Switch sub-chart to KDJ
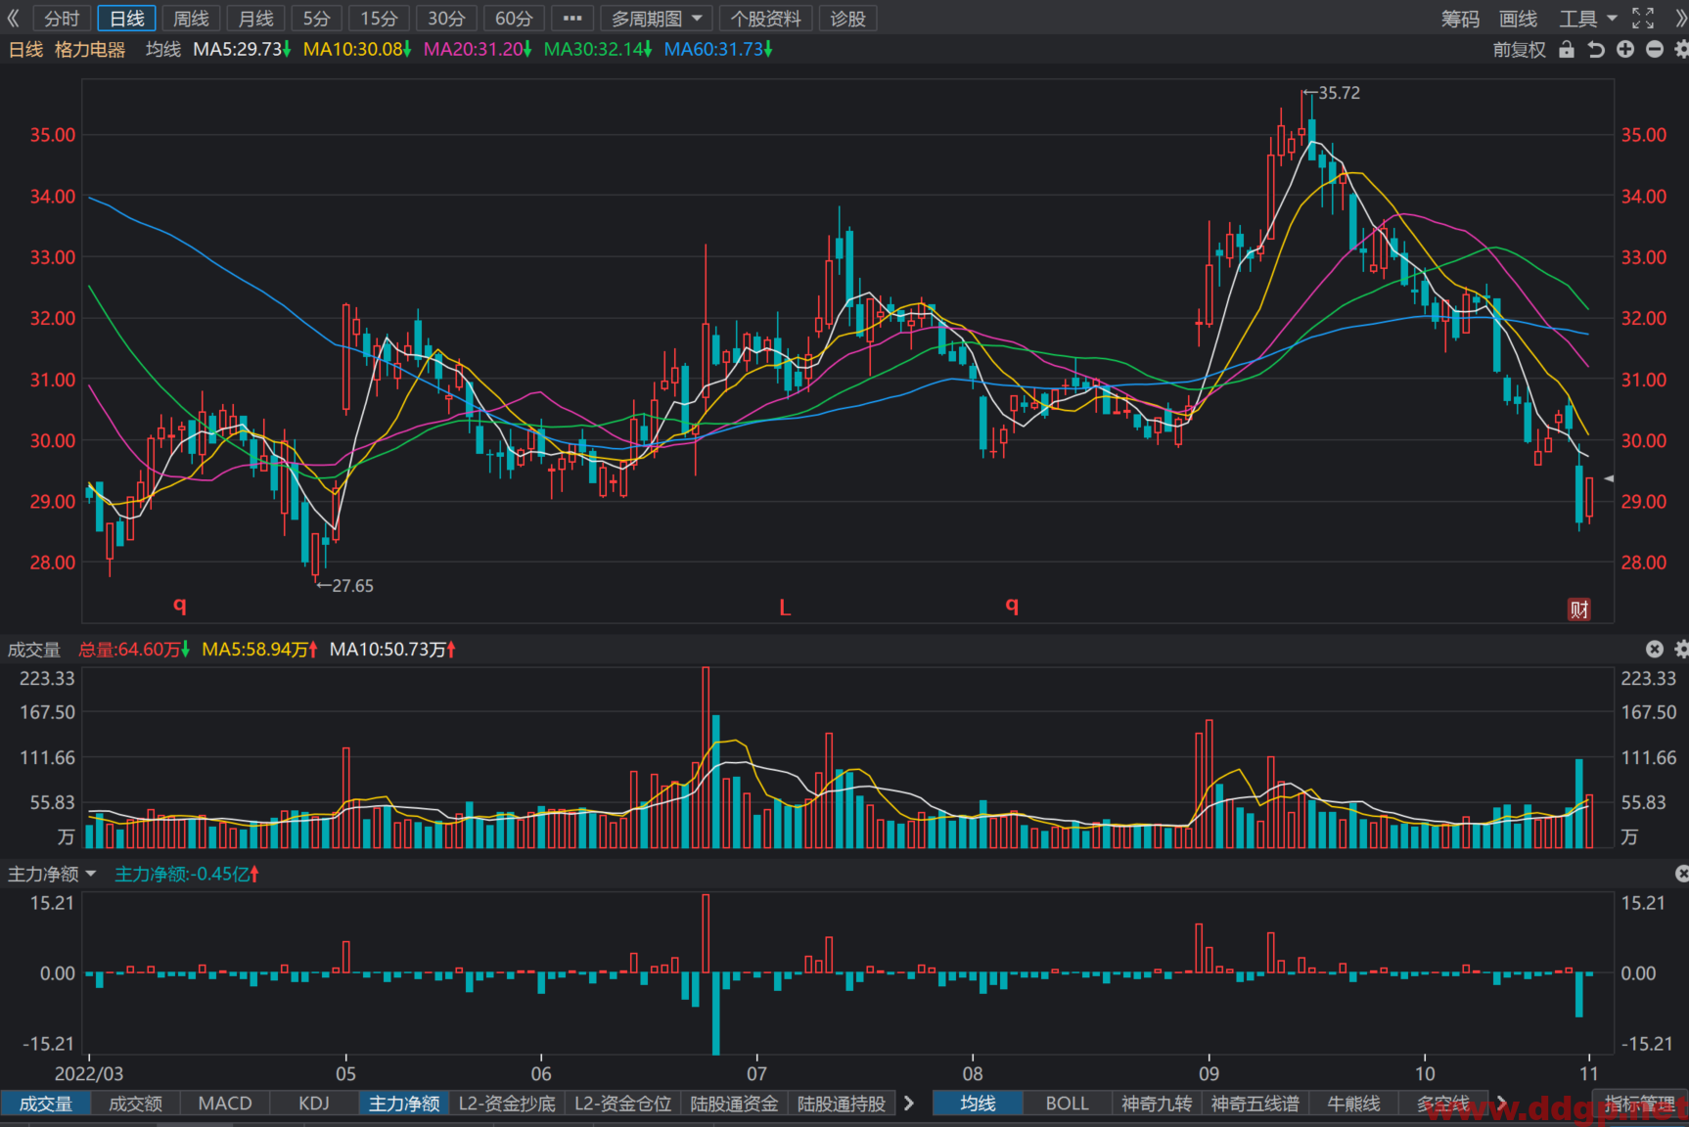This screenshot has height=1127, width=1689. tap(314, 1104)
